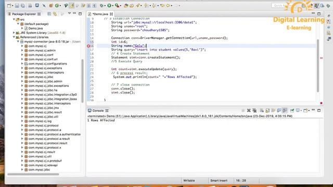The width and height of the screenshot is (333, 187).
Task: Toggle Mark Occurrences highlighted toolbar button
Action: click(x=72, y=6)
